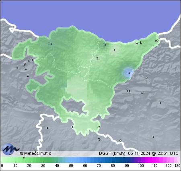Click the 05-11-2024 @ 23:51 UTC timestamp
Screen dimensions: 181x171
pos(153,153)
